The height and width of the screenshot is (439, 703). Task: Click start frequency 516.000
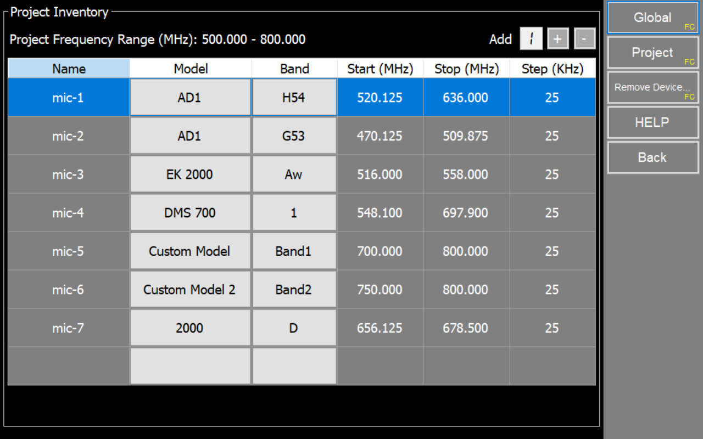point(380,174)
